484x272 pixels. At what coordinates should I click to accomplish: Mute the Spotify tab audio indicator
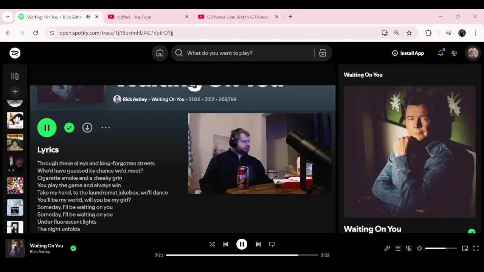(88, 17)
